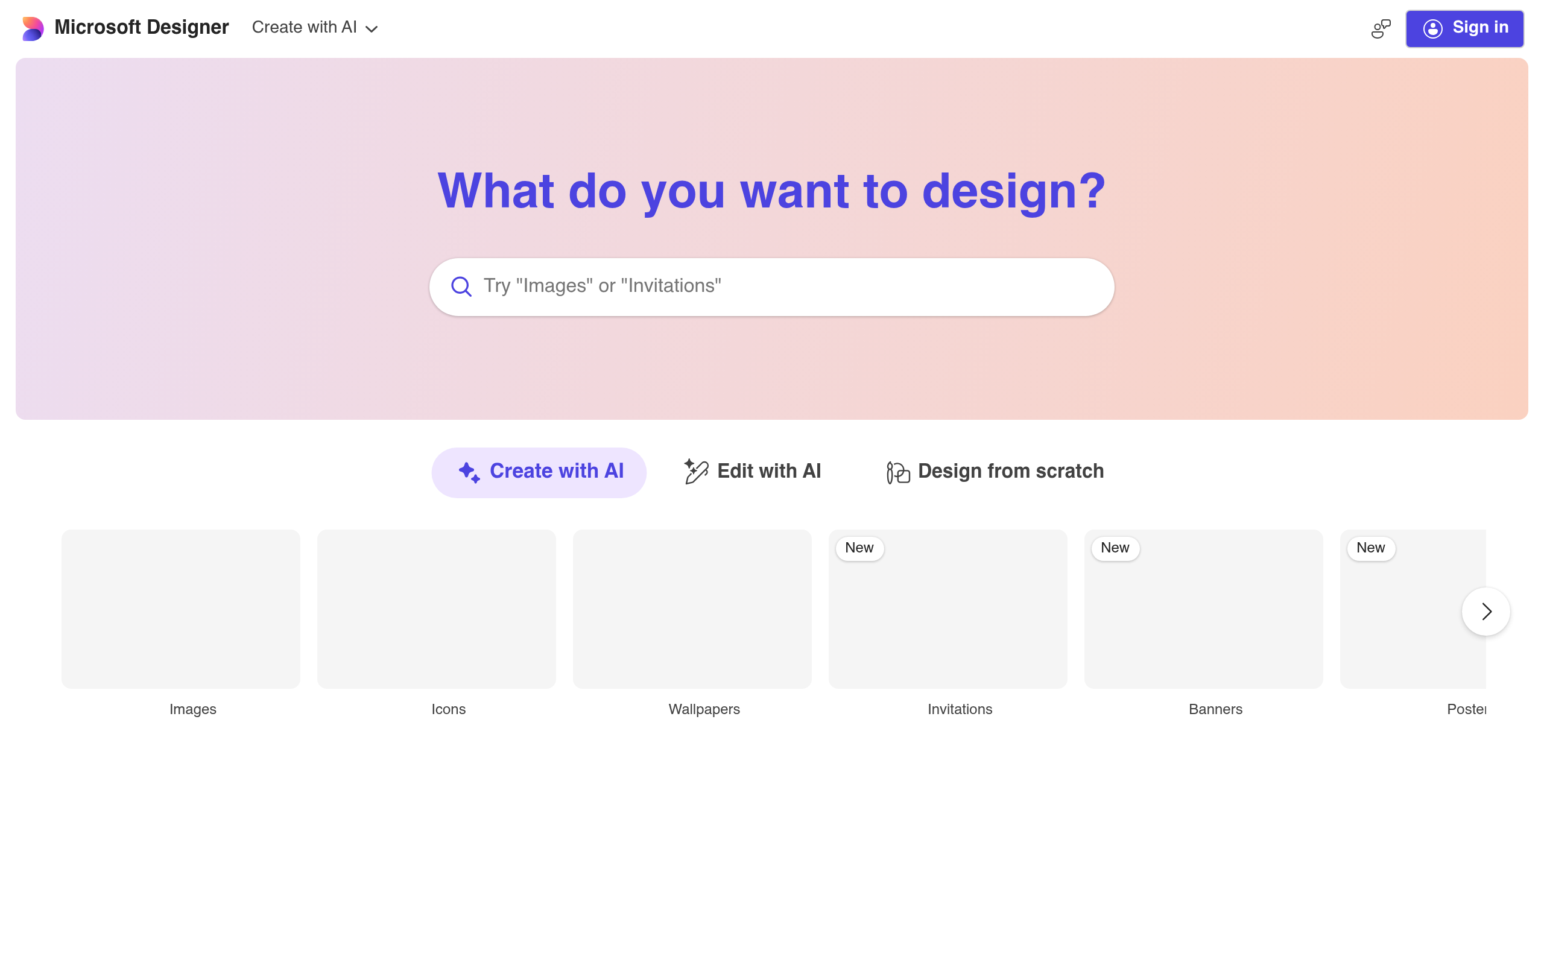
Task: Open the Wallpapers category card
Action: point(692,609)
